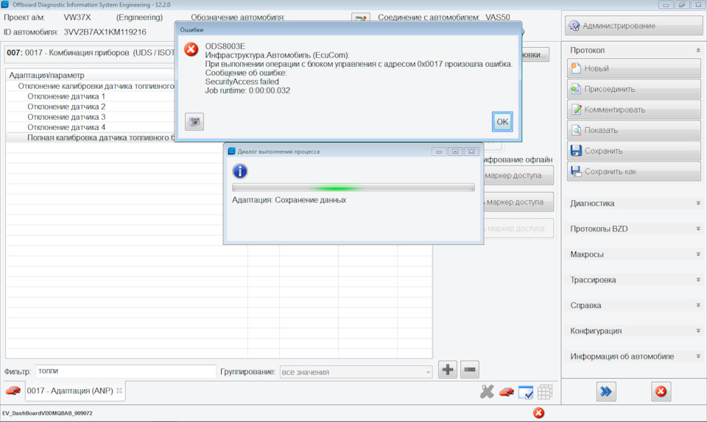Save the protocol with Сохранить
Viewport: 707px width, 422px height.
[633, 151]
